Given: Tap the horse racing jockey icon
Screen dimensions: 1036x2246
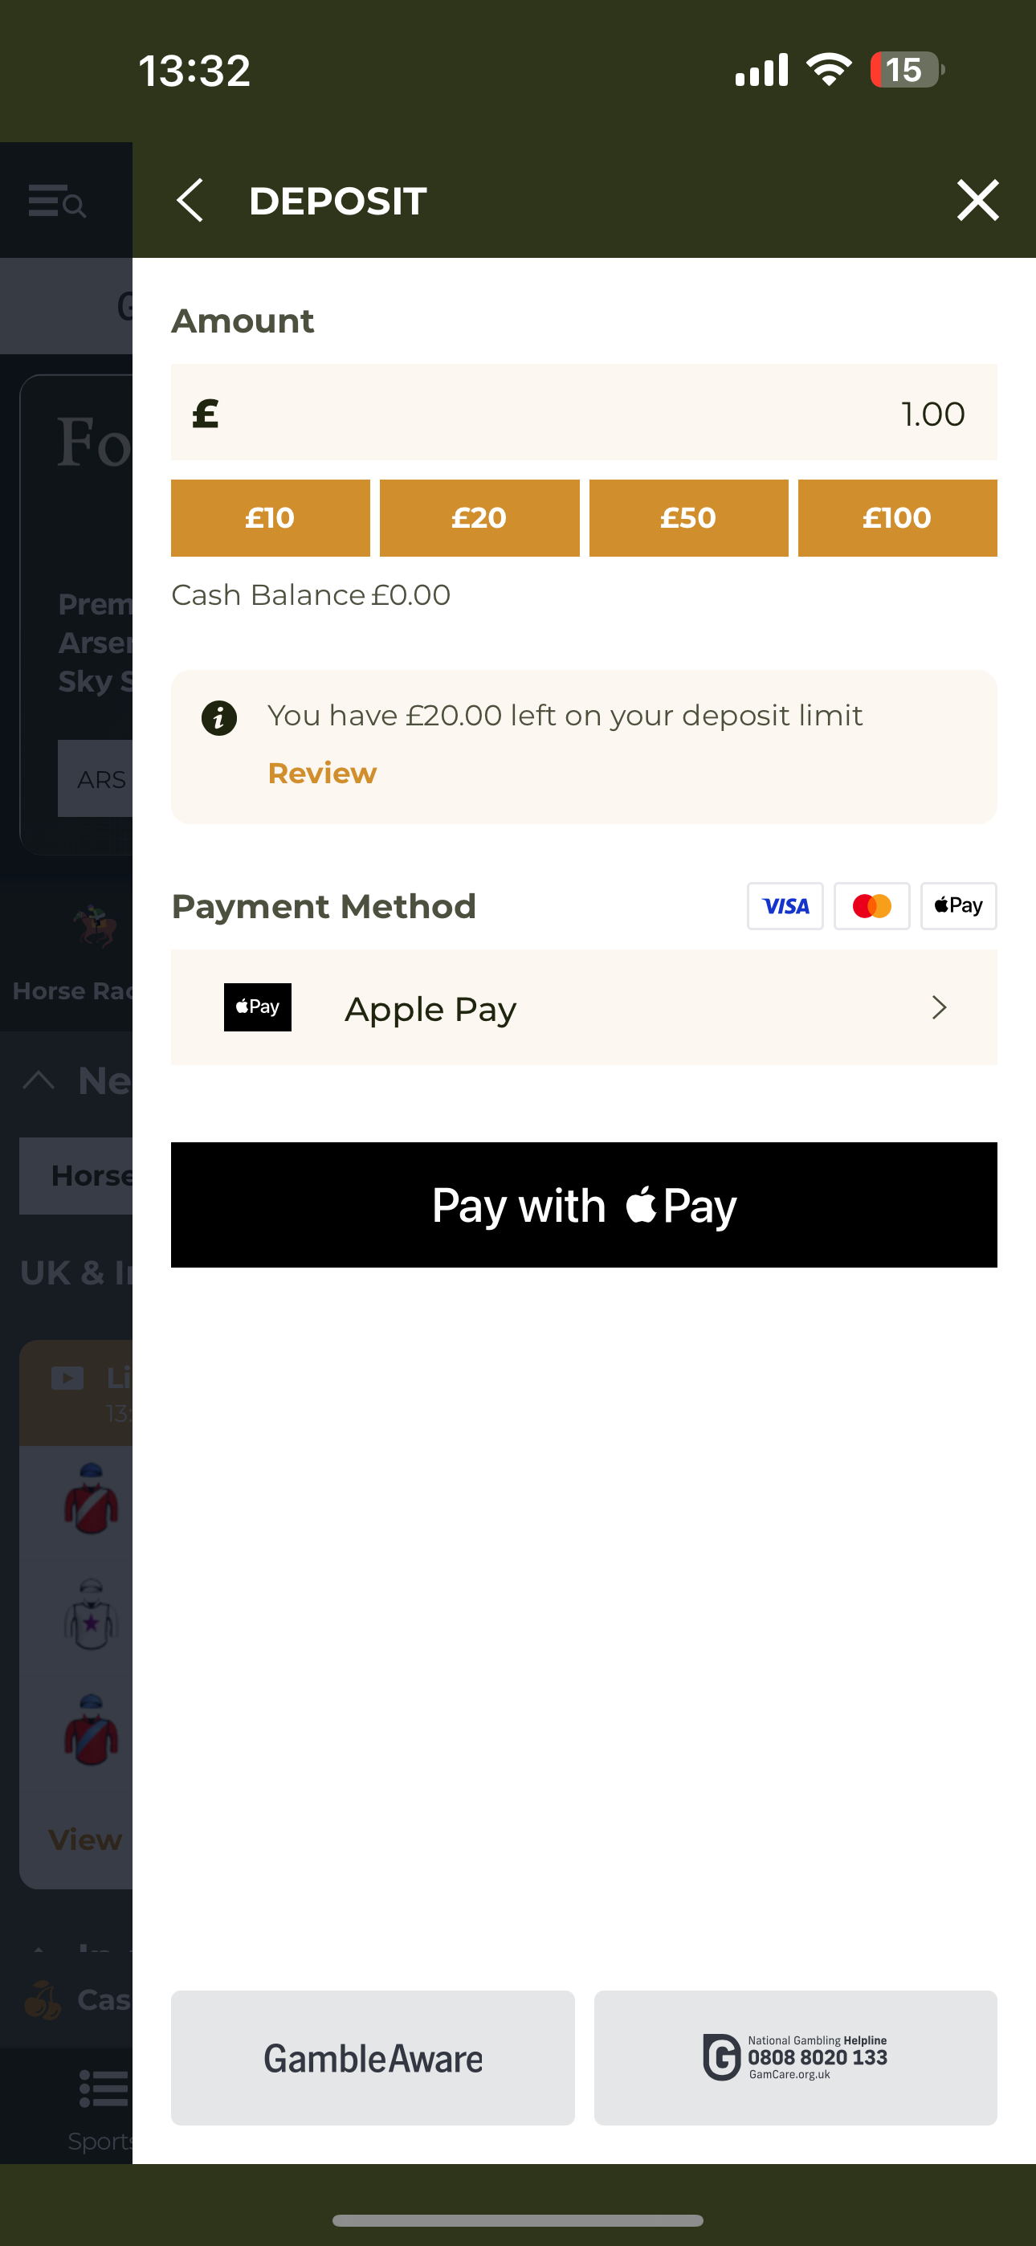Looking at the screenshot, I should click(x=94, y=926).
